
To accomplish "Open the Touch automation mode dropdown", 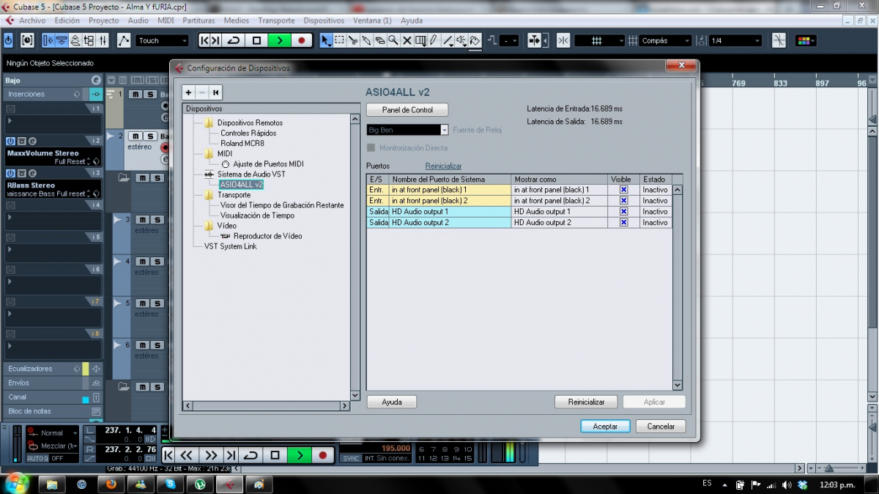I will (163, 40).
